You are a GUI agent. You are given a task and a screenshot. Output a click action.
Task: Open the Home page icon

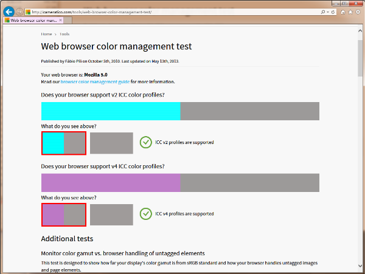(x=344, y=12)
